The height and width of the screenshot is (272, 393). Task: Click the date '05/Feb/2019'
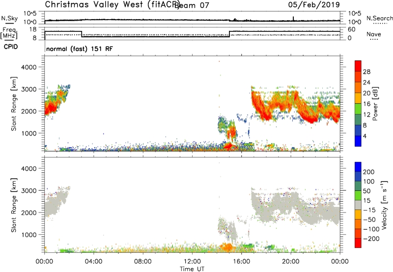314,4
